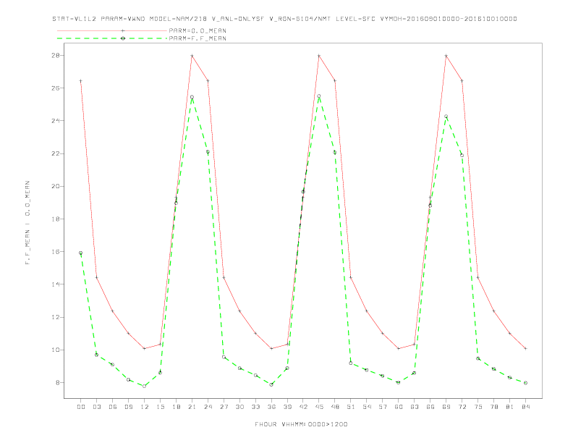This screenshot has height=443, width=573.
Task: Click the x-axis forecast hour label 69
Action: click(x=446, y=407)
